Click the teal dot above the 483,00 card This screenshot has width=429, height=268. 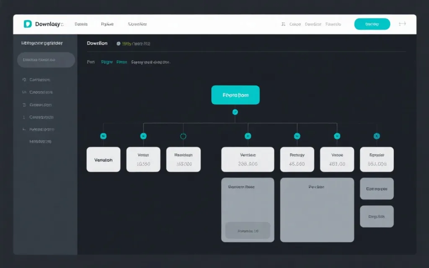(x=337, y=136)
